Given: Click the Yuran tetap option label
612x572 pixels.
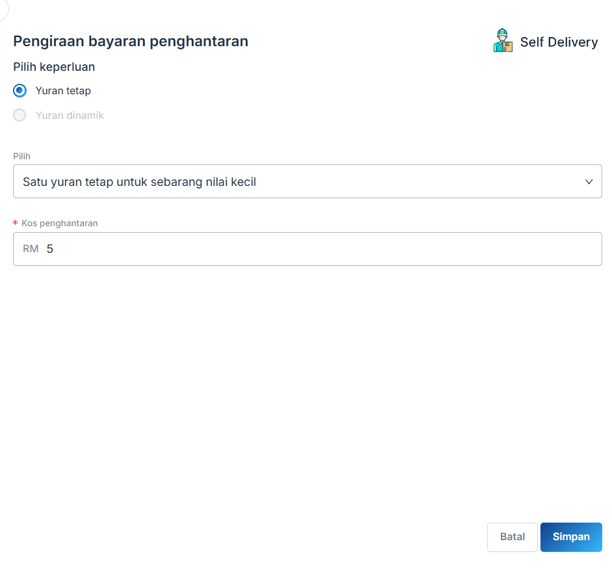Looking at the screenshot, I should coord(63,91).
